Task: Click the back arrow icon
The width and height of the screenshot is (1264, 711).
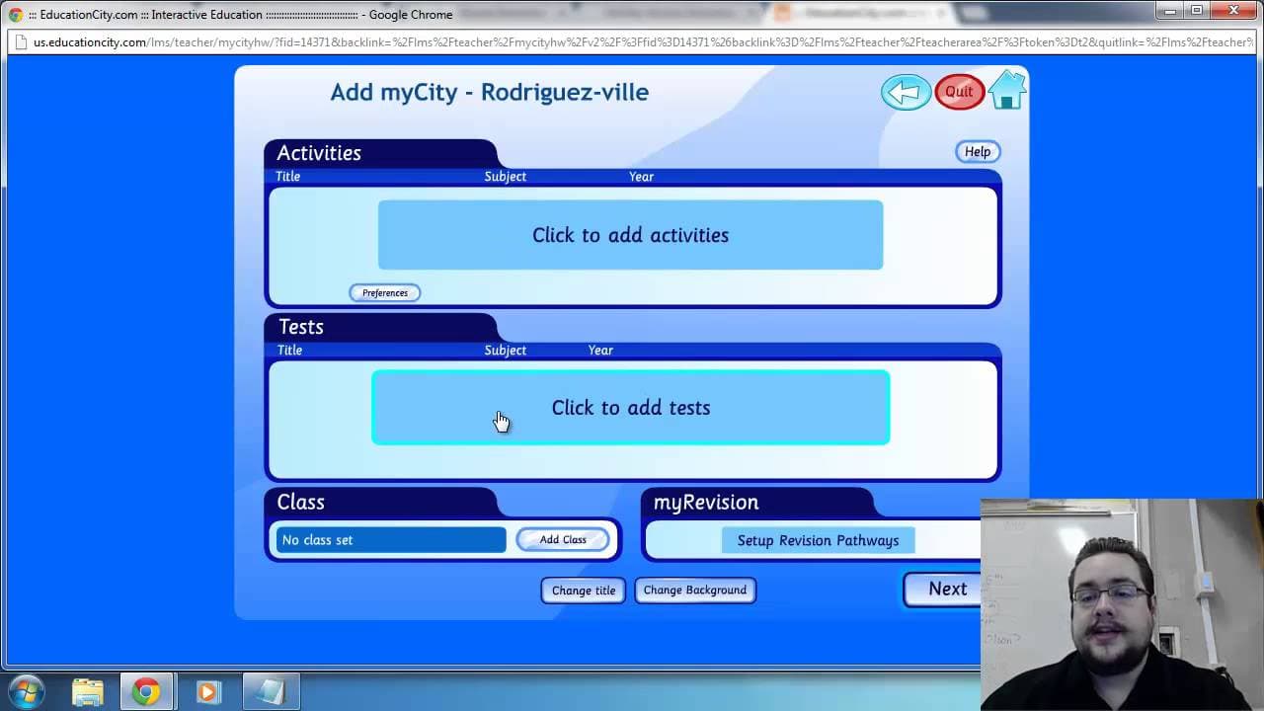Action: [906, 92]
